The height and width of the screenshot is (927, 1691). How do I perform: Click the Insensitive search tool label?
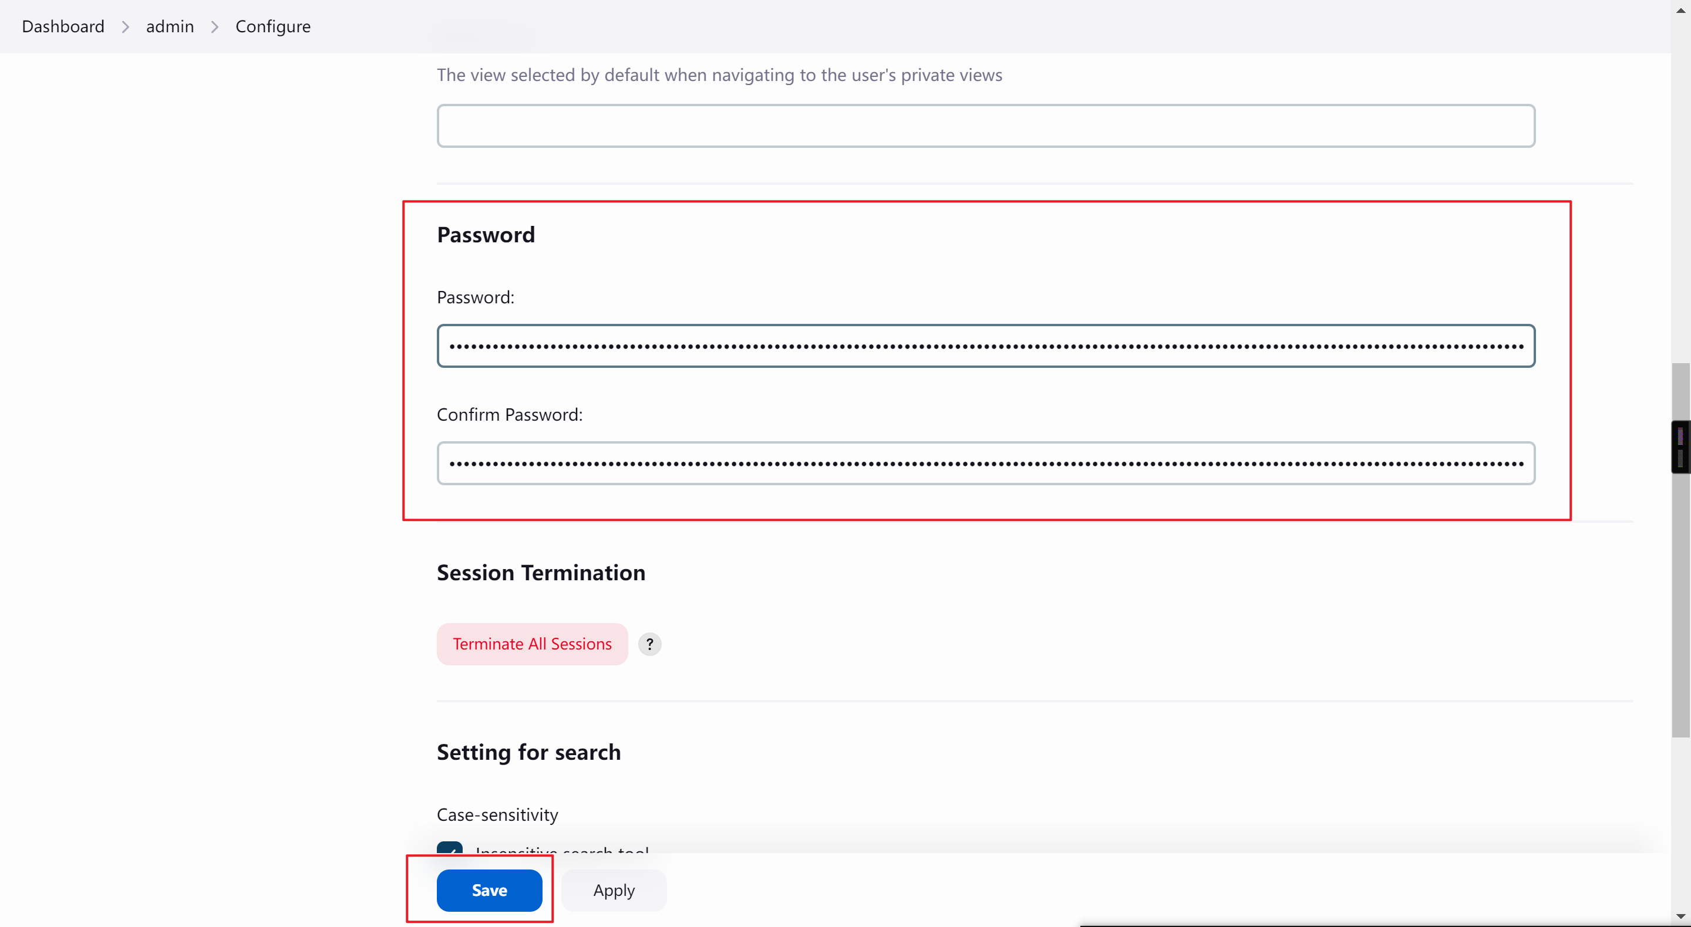562,850
